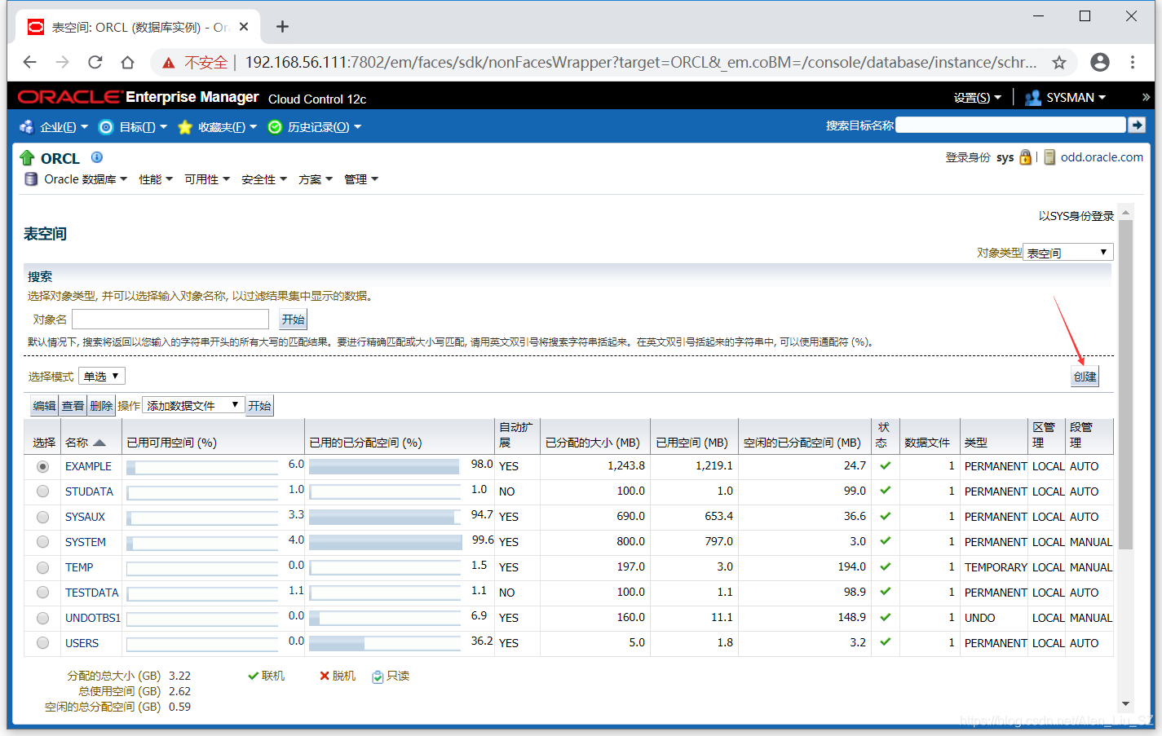Click the ORCL green up-status arrow icon
Screen dimensions: 1162x736
coord(27,158)
